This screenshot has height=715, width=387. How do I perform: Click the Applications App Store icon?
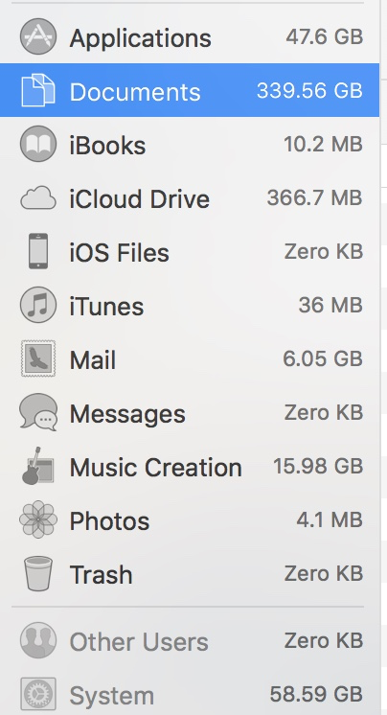click(x=38, y=36)
